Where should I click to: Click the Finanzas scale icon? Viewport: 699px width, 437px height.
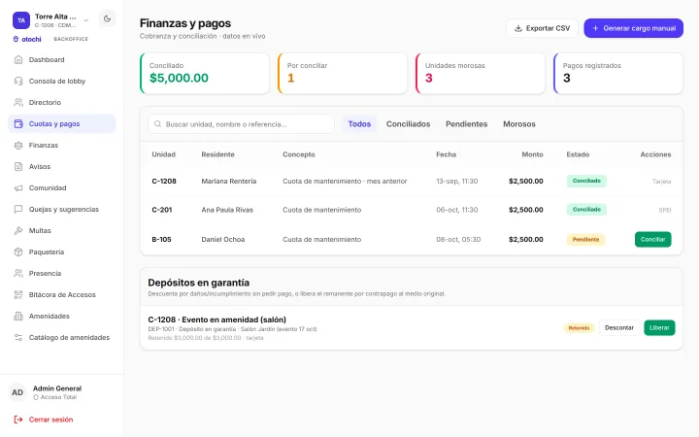click(x=18, y=146)
